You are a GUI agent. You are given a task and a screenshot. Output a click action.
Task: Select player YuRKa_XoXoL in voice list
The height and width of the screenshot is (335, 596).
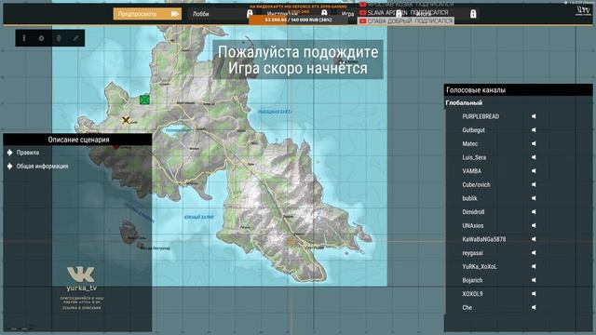pyautogui.click(x=480, y=267)
